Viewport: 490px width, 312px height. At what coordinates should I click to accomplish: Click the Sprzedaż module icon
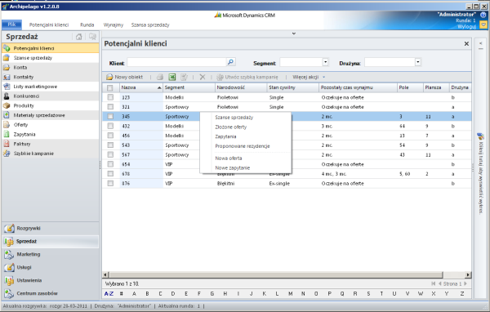(9, 241)
